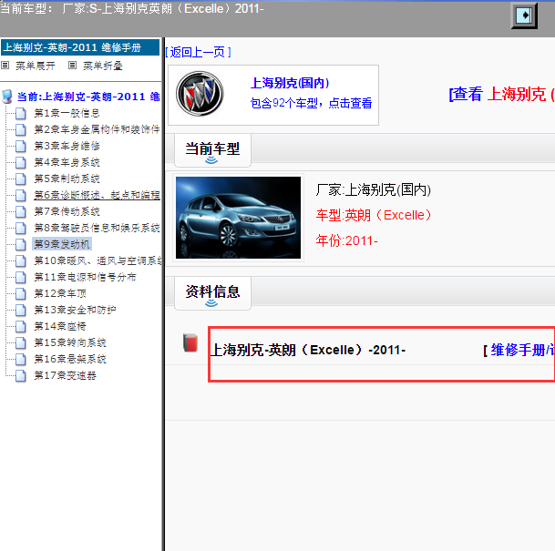Click page icon for 第10章暖风、通风与空调

pos(21,261)
